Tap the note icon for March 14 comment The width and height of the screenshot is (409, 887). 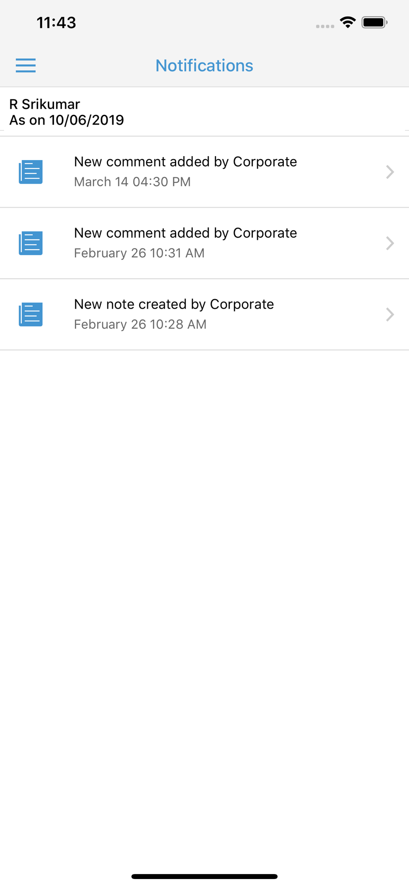pos(31,172)
